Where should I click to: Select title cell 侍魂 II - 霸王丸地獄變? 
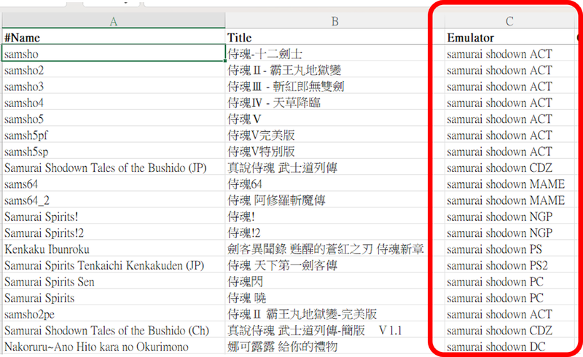pyautogui.click(x=334, y=70)
